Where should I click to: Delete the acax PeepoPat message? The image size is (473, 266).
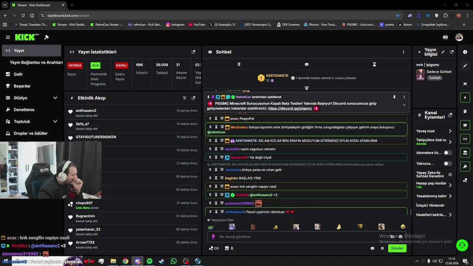coord(210,119)
